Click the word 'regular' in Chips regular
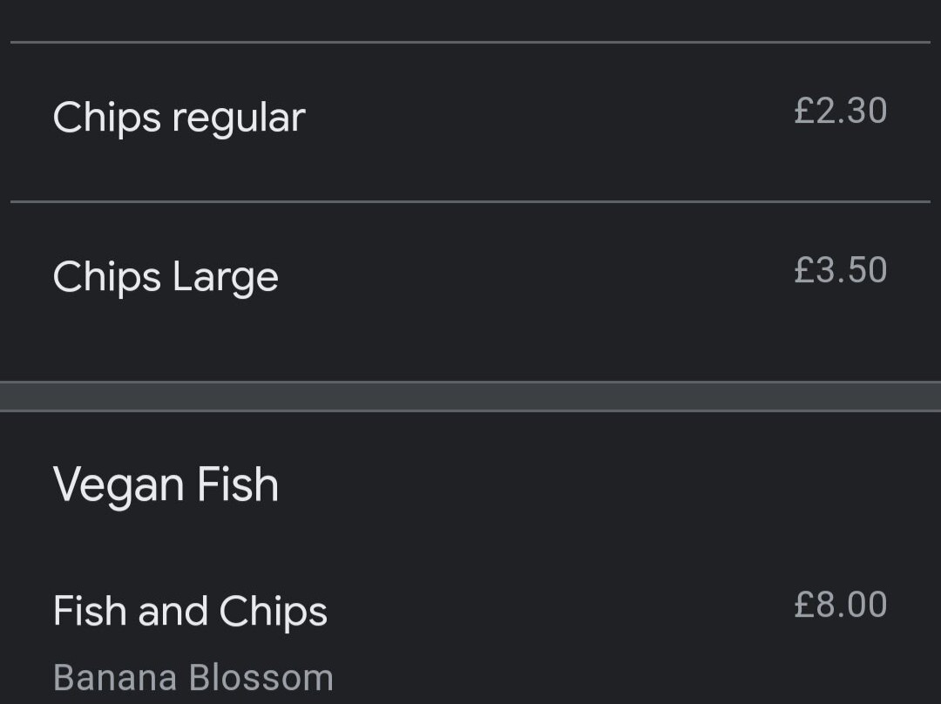Viewport: 941px width, 704px height. click(240, 119)
